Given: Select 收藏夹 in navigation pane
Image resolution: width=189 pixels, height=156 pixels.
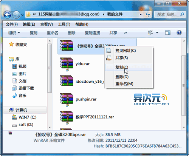Looking at the screenshot, I should [x=21, y=45].
